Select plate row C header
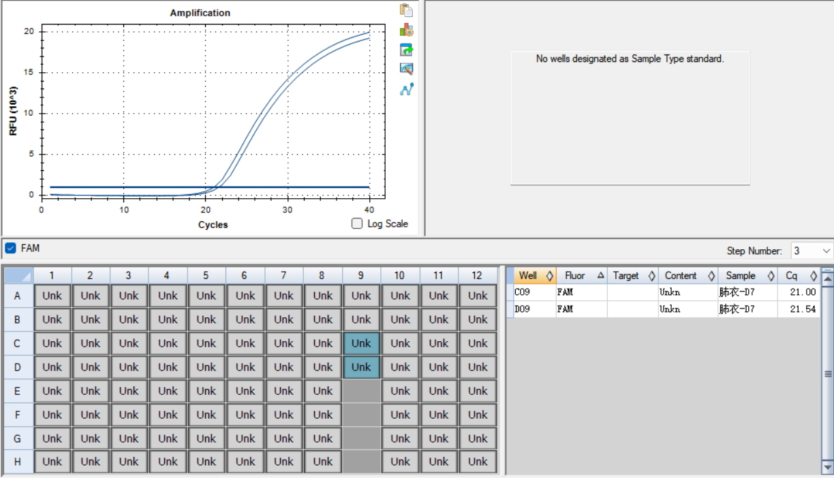Image resolution: width=834 pixels, height=478 pixels. [x=18, y=343]
